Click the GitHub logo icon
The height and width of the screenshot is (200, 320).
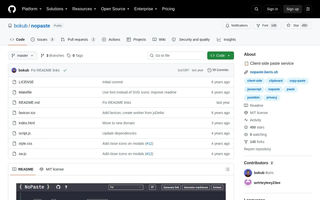(x=12, y=9)
